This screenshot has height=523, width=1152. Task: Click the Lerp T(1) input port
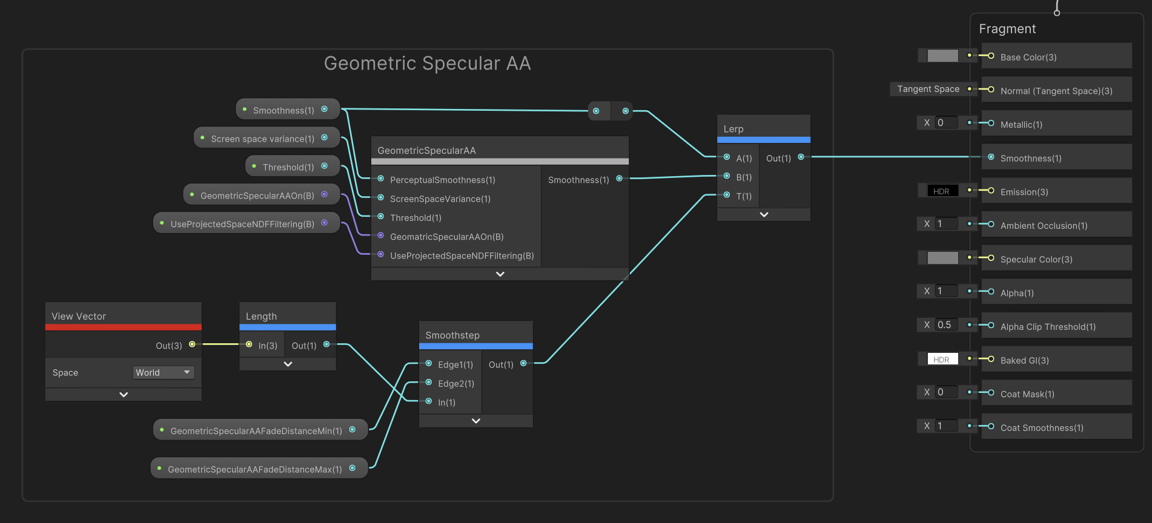click(x=727, y=195)
